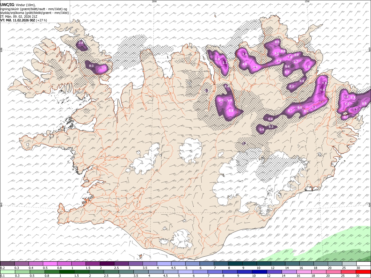Select the bright pink 0.5 snow legend swatch
Viewport: 371px width, 278px height.
coord(50,264)
